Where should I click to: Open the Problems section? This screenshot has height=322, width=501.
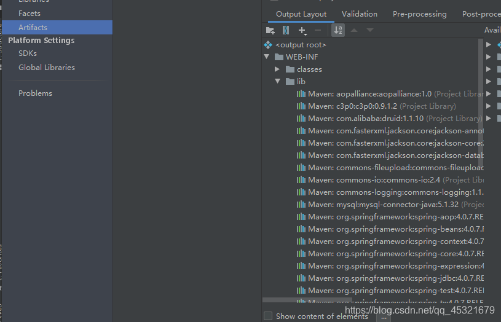click(x=35, y=93)
